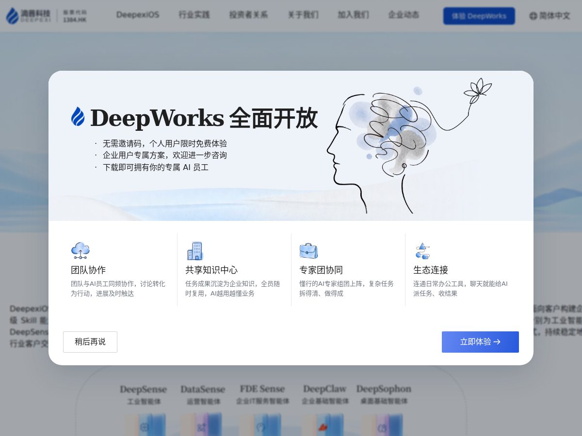Open the 加入我们 menu item
The height and width of the screenshot is (436, 582).
click(353, 15)
